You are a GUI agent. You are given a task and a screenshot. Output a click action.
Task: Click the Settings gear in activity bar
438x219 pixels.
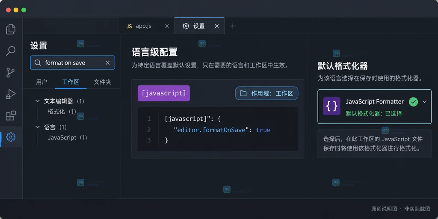point(11,137)
